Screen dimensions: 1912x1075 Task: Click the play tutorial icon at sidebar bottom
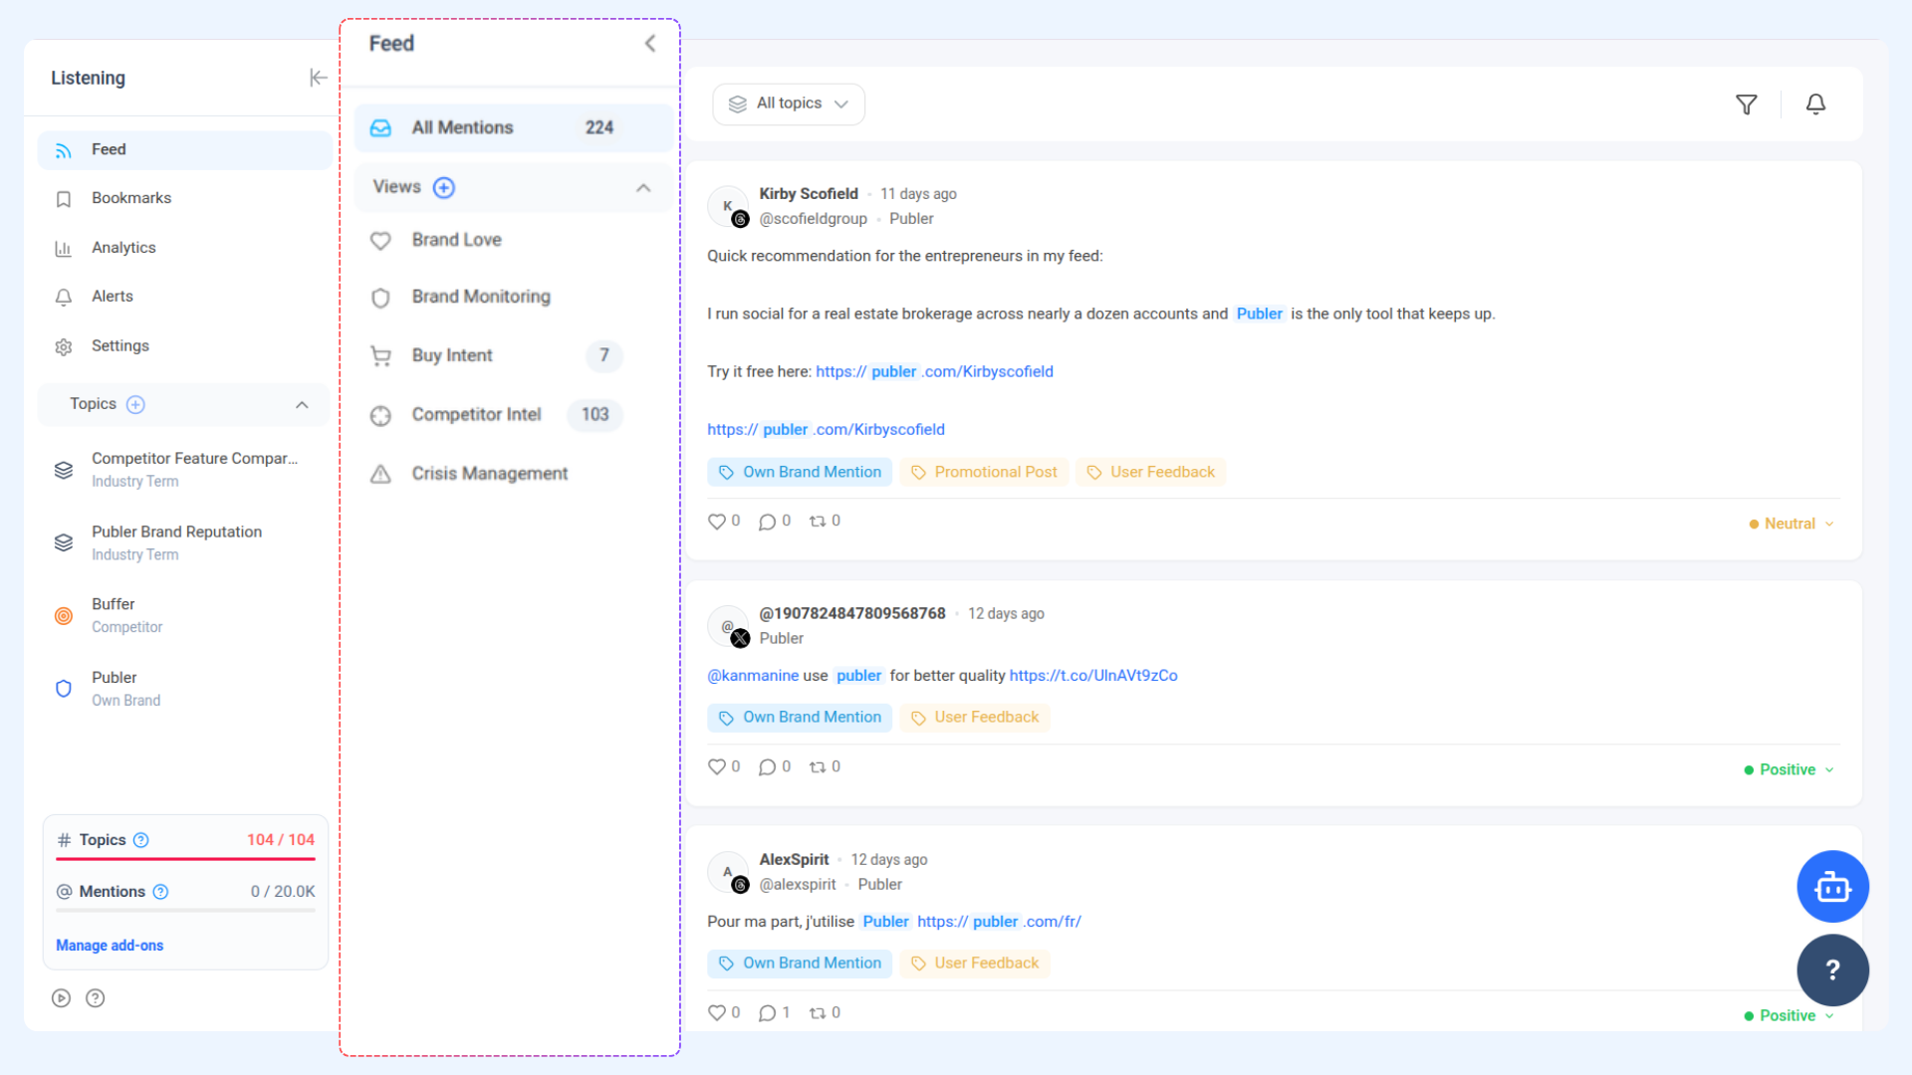coord(62,997)
